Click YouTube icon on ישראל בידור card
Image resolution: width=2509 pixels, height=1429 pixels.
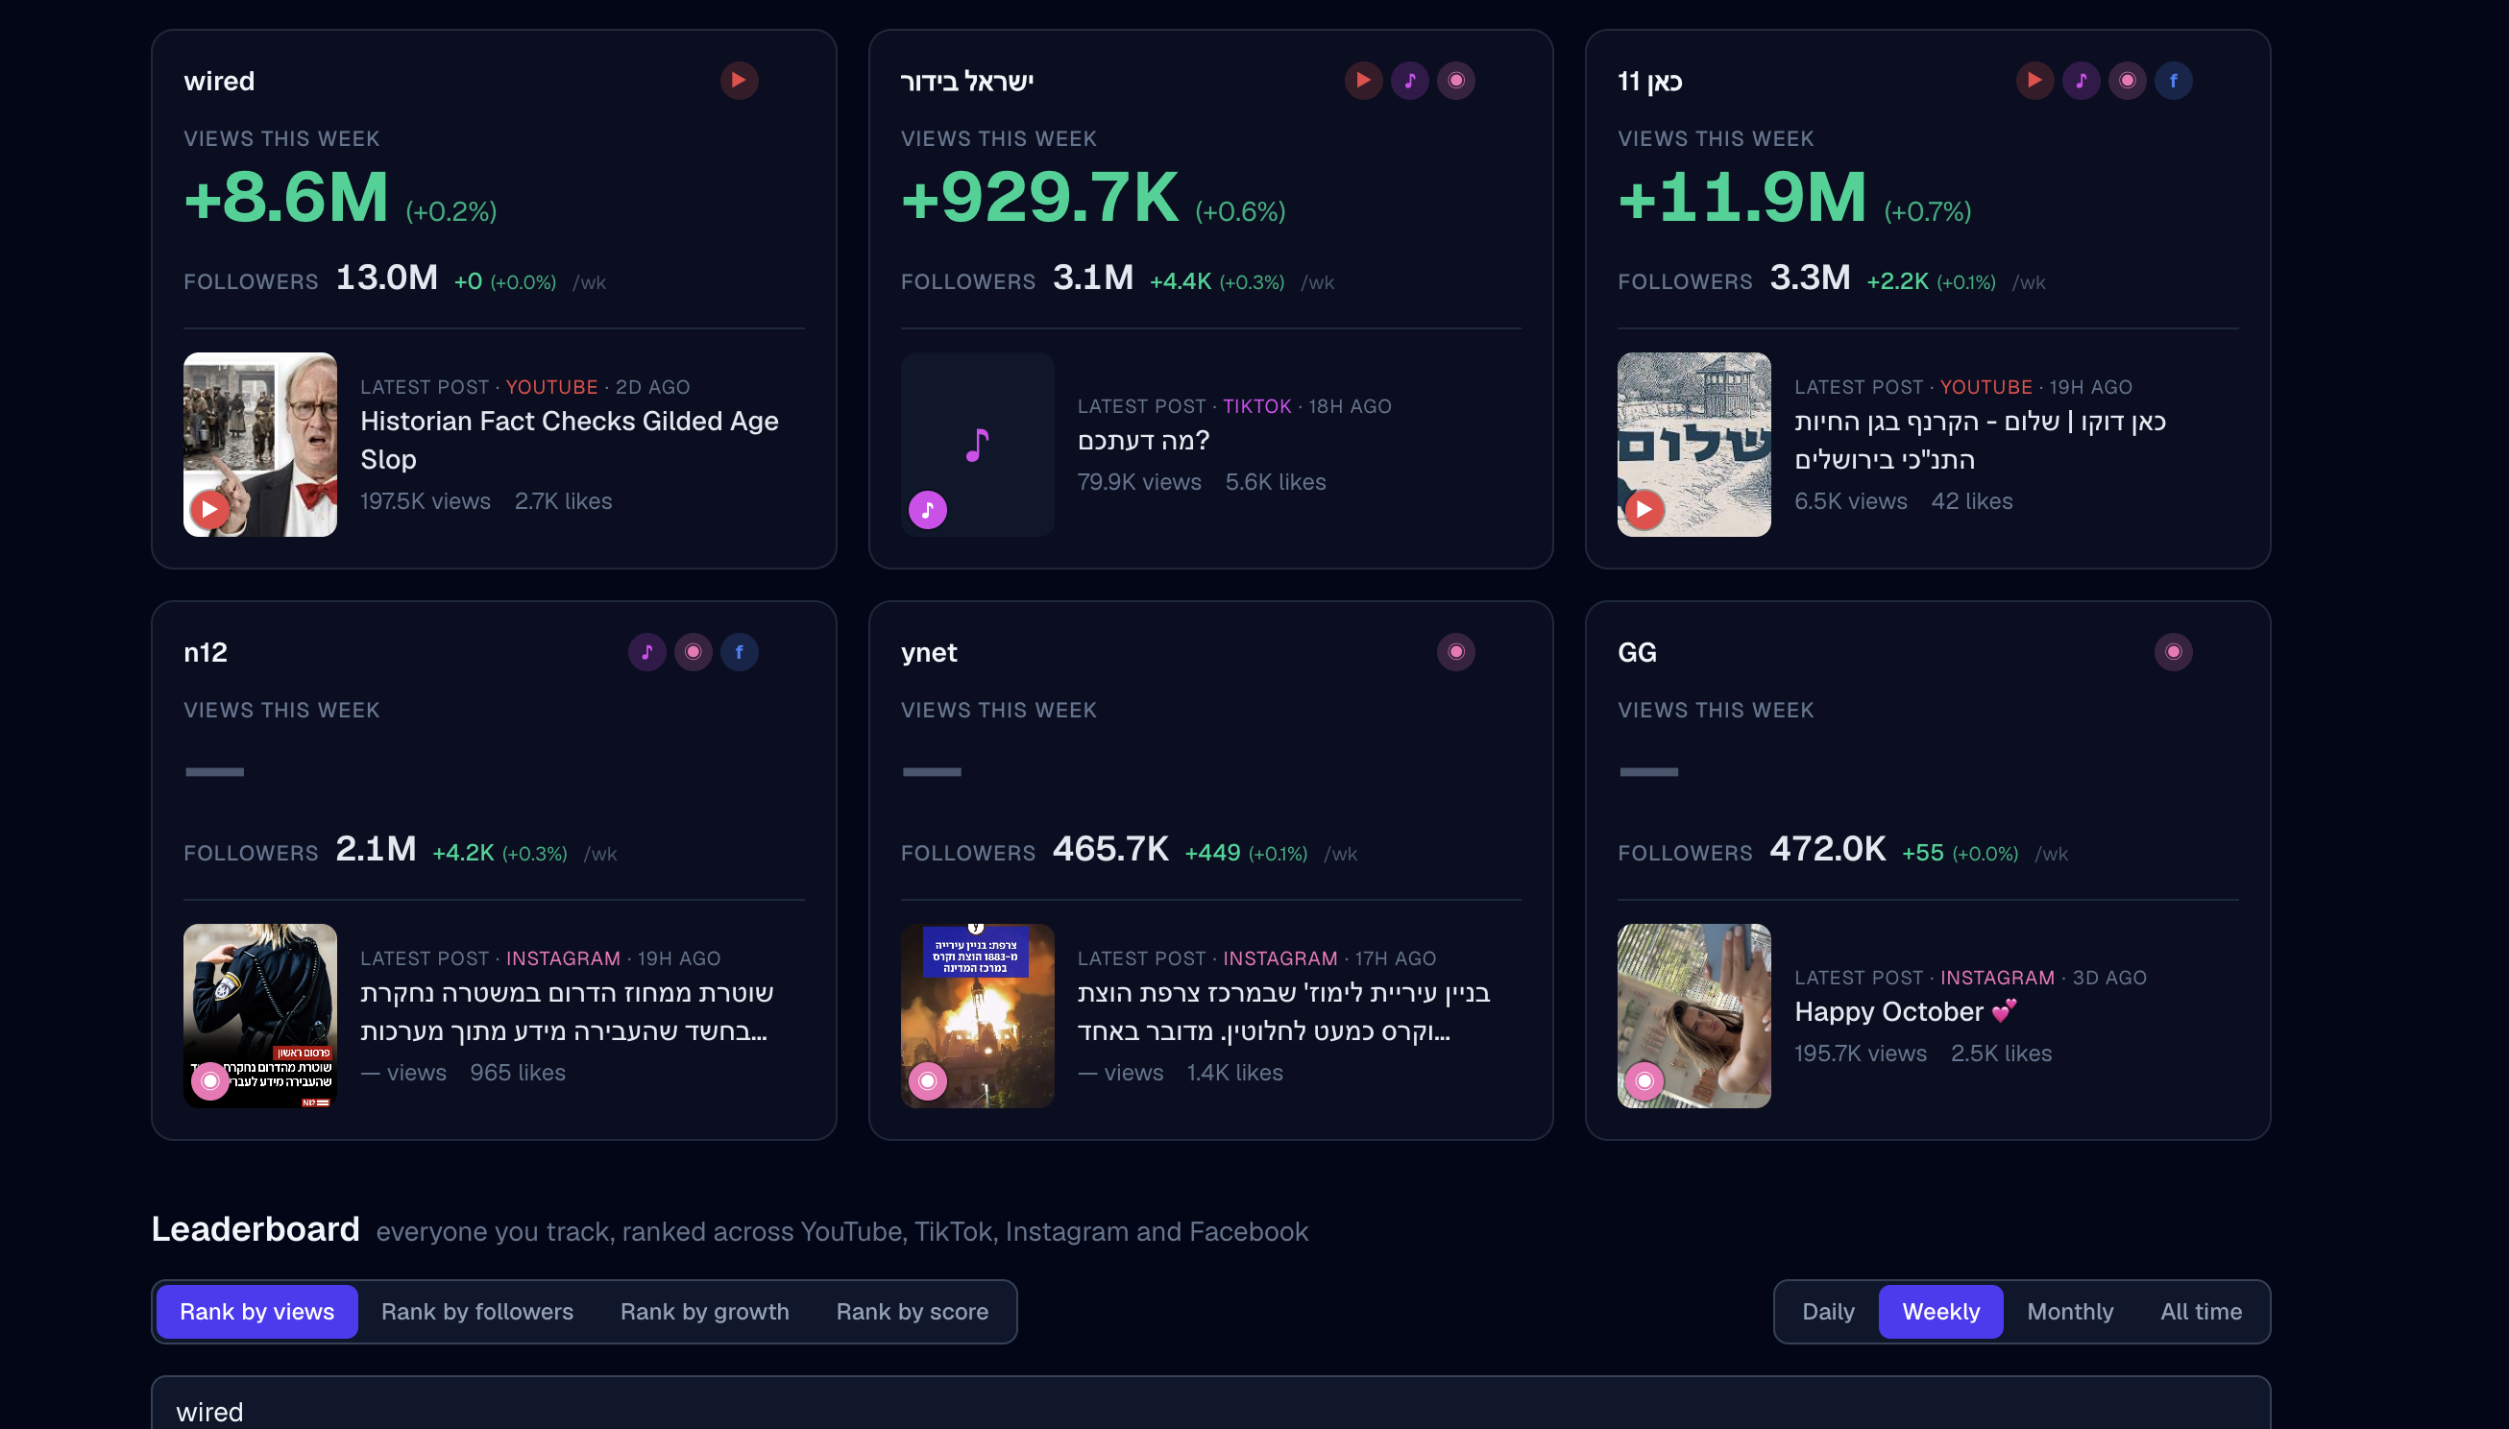pos(1363,81)
